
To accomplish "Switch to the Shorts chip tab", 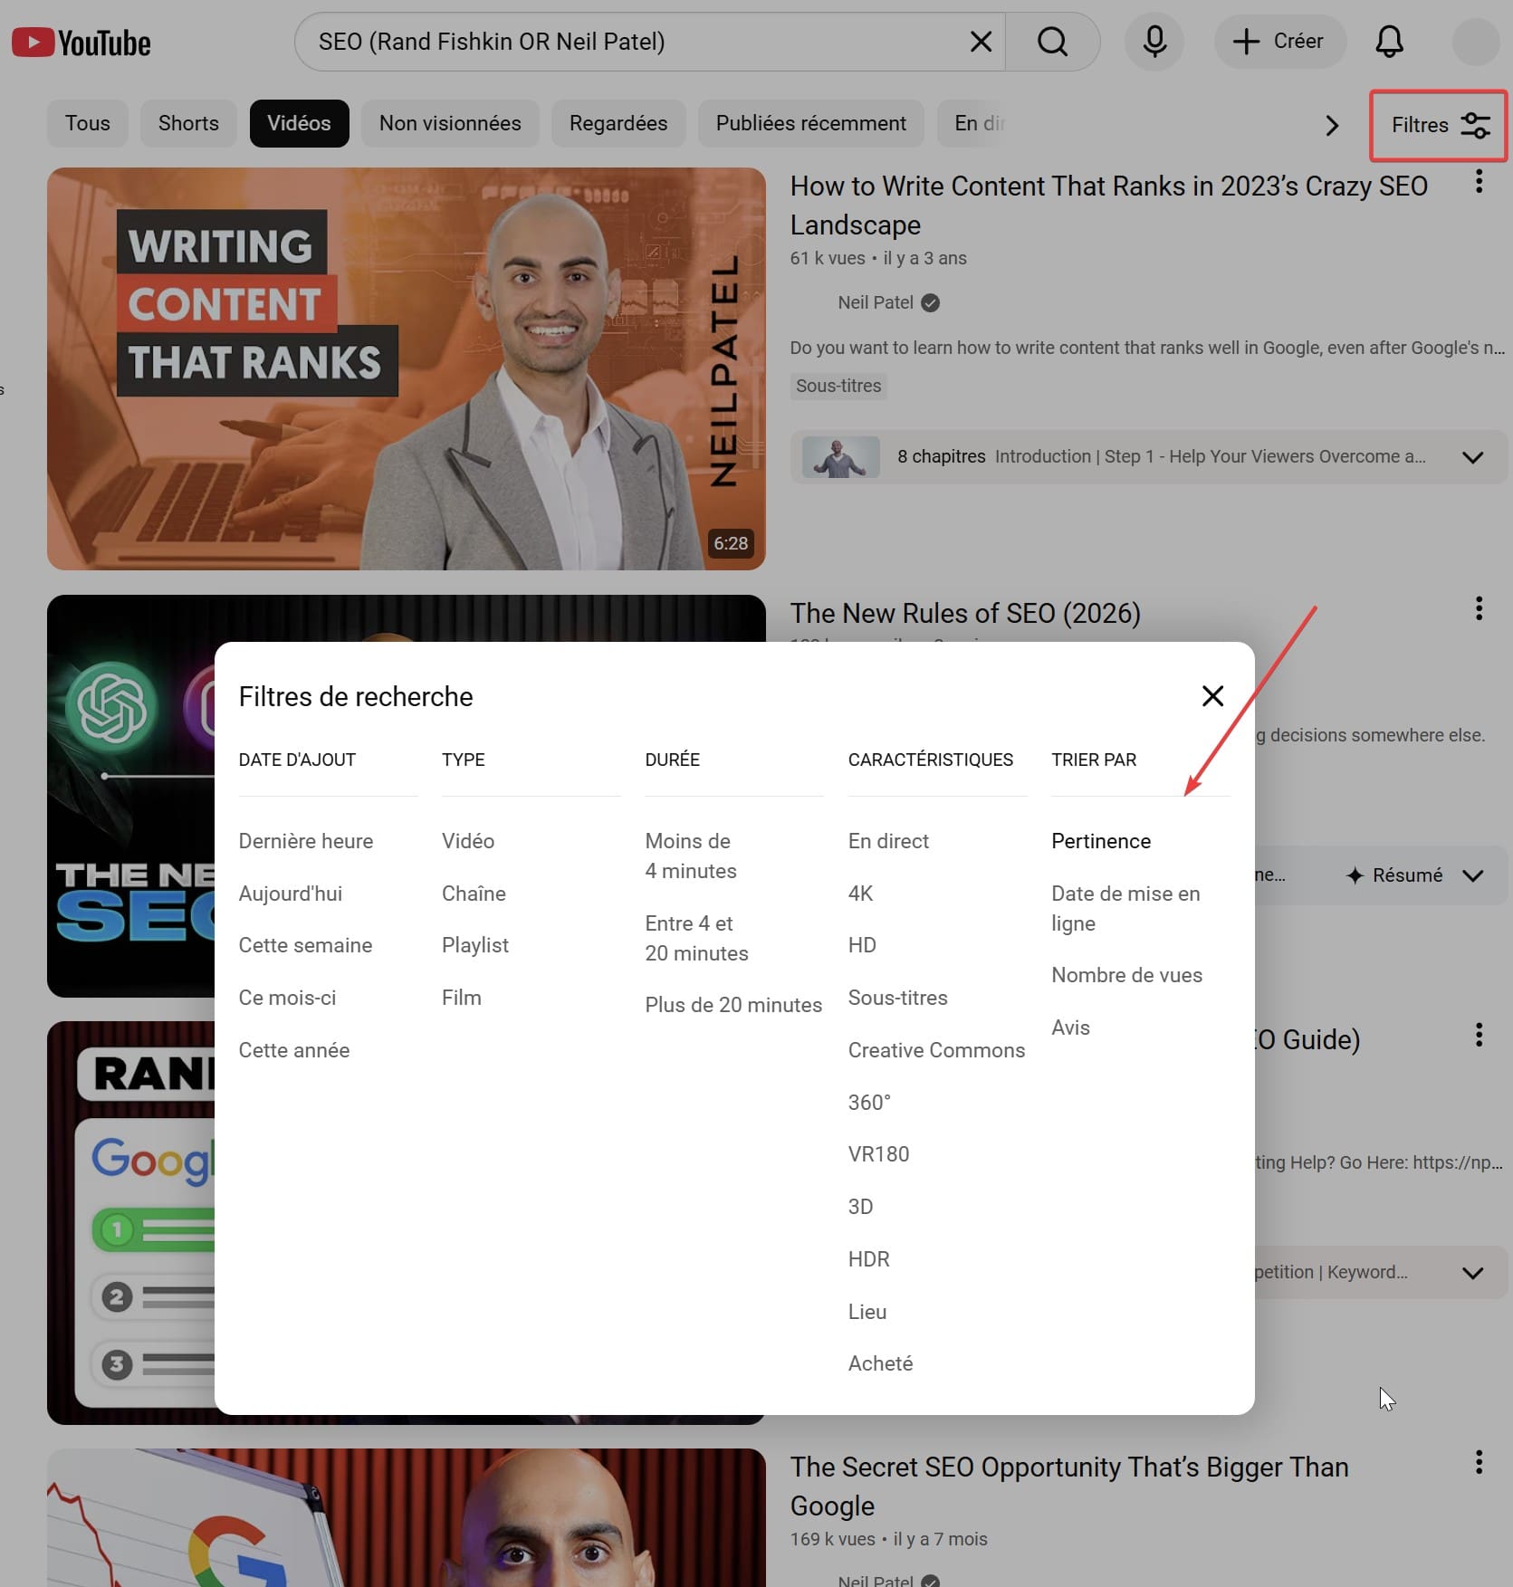I will coord(188,124).
